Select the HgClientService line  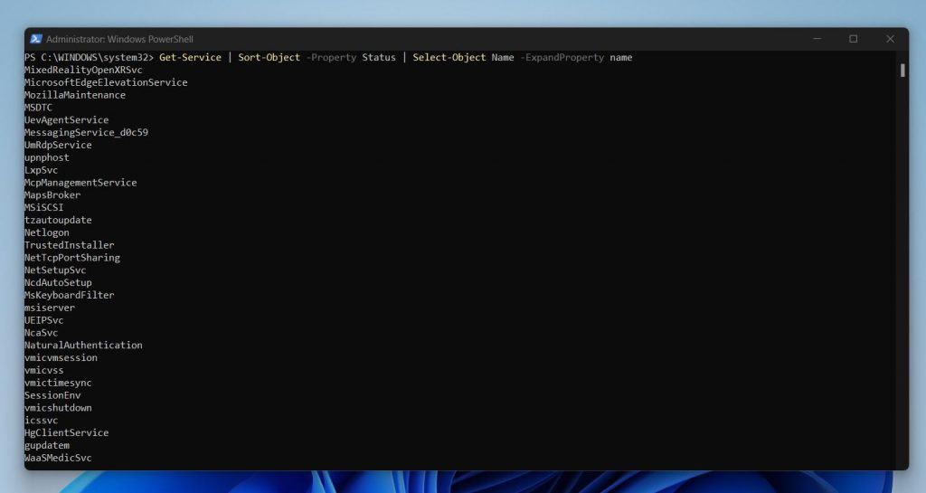(x=66, y=432)
